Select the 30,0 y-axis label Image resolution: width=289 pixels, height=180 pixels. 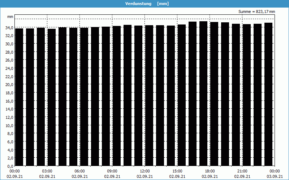click(x=9, y=44)
